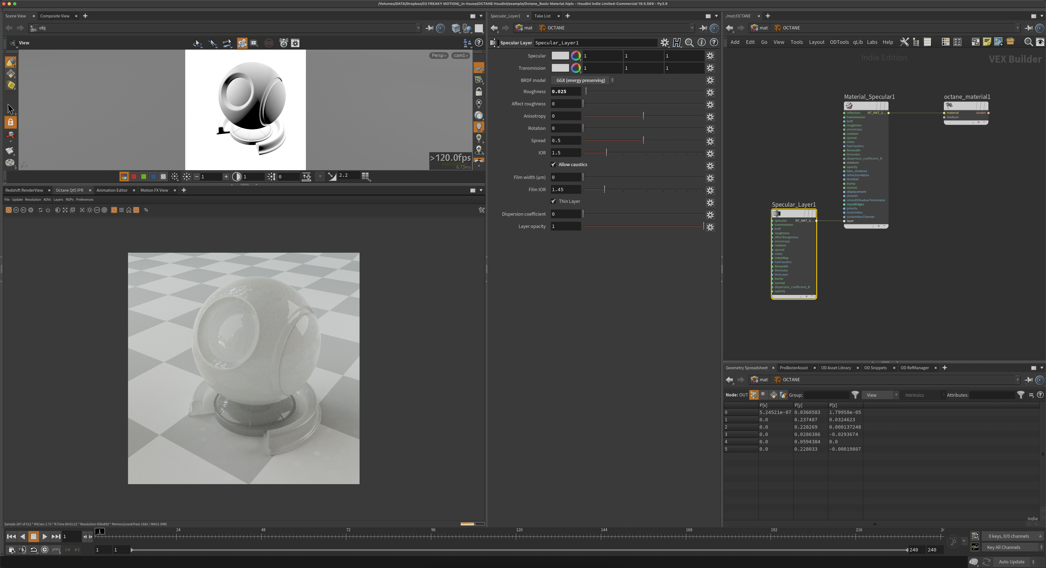This screenshot has height=568, width=1046.
Task: Open the parameter search magnifier icon
Action: point(689,43)
